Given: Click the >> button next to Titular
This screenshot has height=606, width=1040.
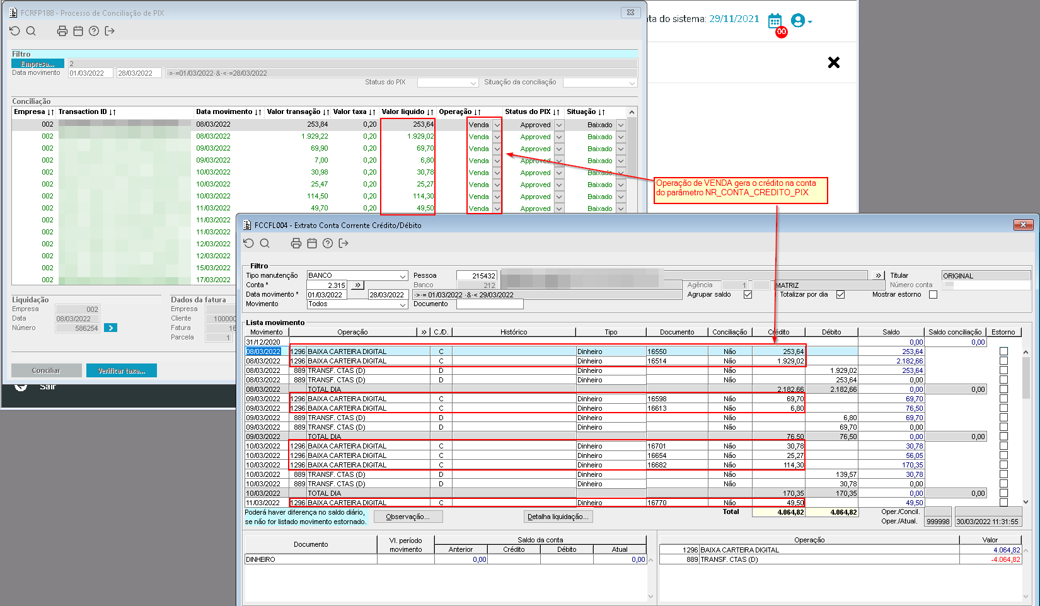Looking at the screenshot, I should coord(878,275).
